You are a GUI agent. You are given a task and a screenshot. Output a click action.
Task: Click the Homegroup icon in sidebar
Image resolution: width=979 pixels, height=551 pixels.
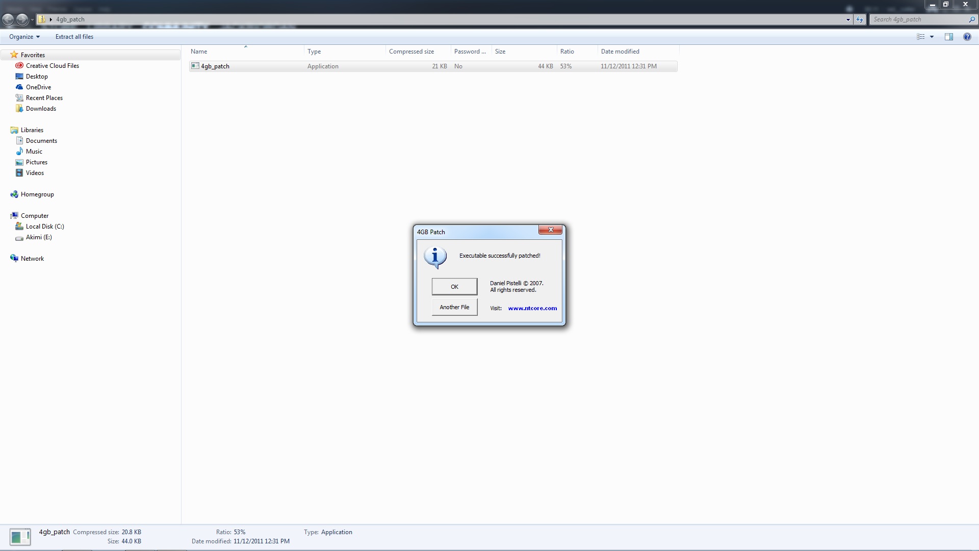[x=14, y=194]
